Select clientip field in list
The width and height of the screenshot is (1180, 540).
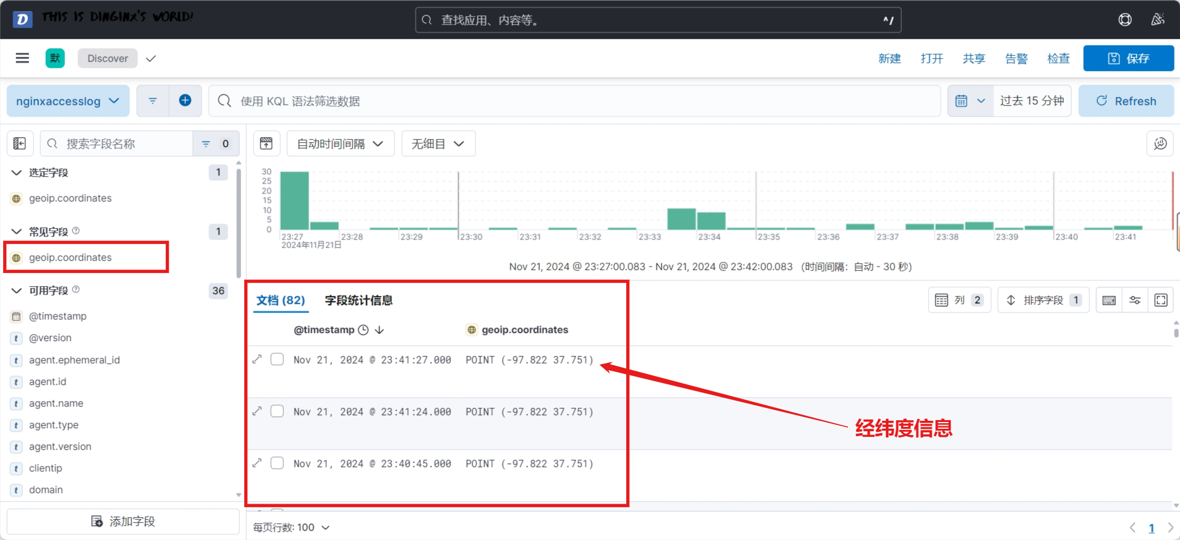click(45, 468)
